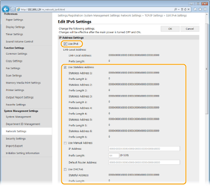Open the browser home icon
Viewport: 210px width, 186px height.
tap(195, 10)
